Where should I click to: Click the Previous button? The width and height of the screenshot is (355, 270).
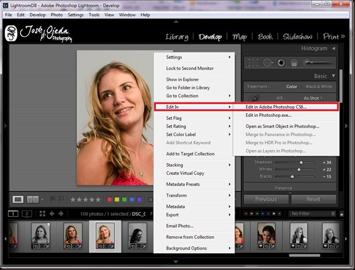click(x=266, y=199)
